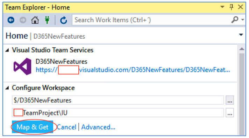Open the window position dropdown in title bar

tap(222, 7)
